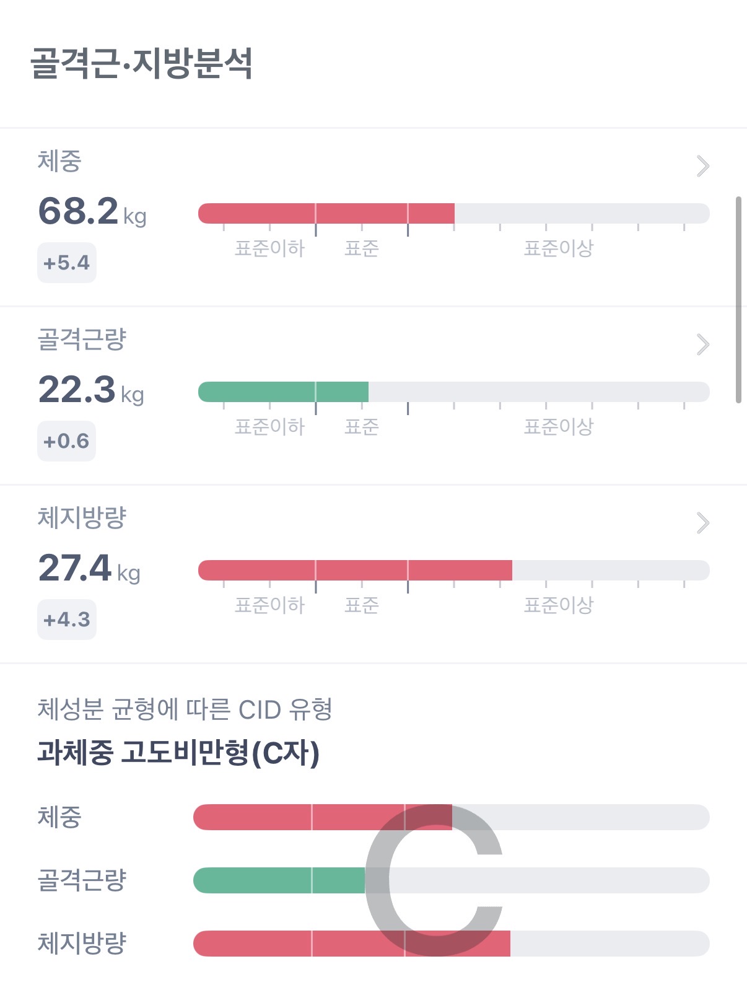Image resolution: width=747 pixels, height=995 pixels.
Task: Tap the 체성분 균형에 따른 CID 유형 label
Action: (x=185, y=709)
